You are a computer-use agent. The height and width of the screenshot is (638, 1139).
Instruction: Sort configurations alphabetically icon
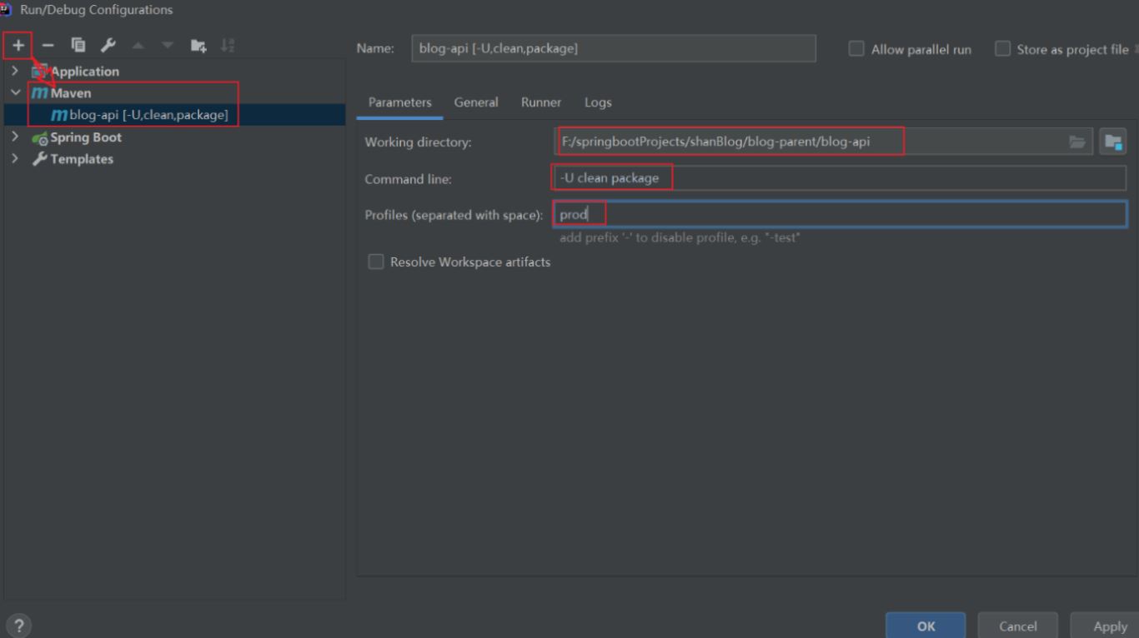[228, 46]
